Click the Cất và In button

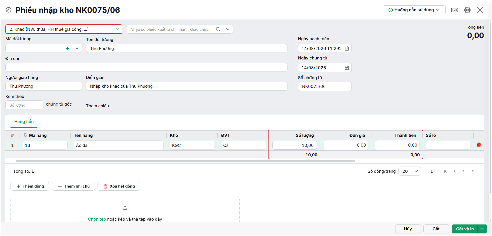465,229
